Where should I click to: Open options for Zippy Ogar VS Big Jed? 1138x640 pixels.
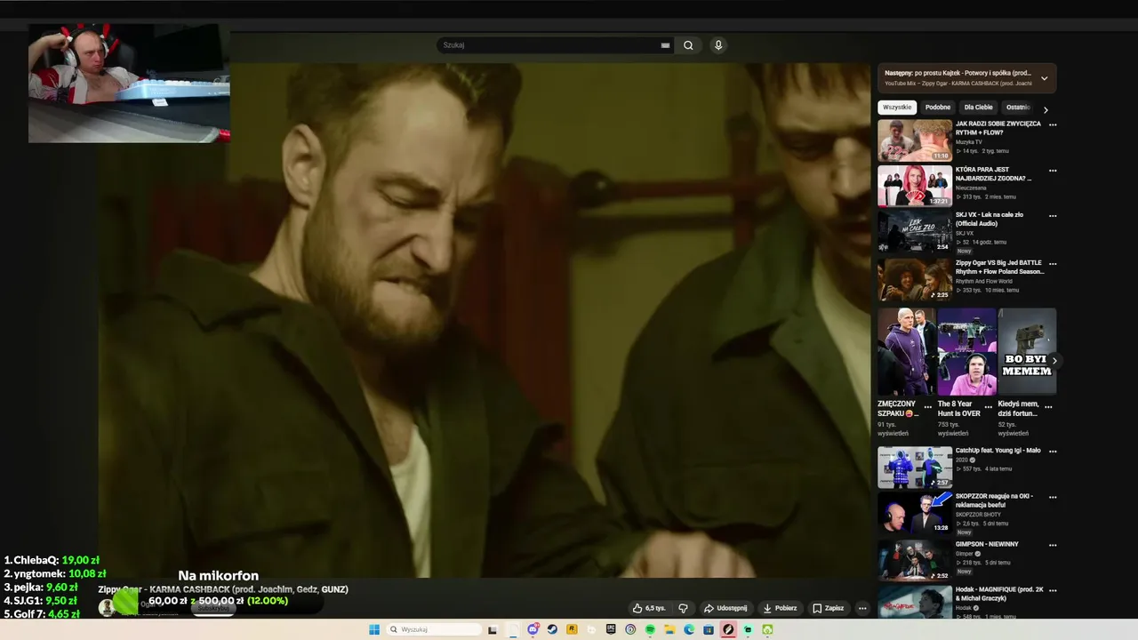[x=1053, y=264]
